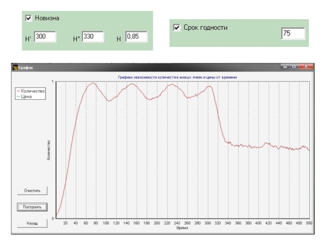Click the chart title above the graph
328x246 pixels.
pyautogui.click(x=177, y=77)
